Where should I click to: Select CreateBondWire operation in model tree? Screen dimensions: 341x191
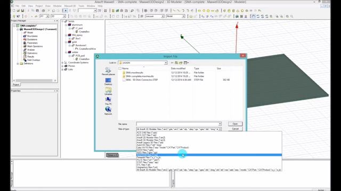[87, 49]
